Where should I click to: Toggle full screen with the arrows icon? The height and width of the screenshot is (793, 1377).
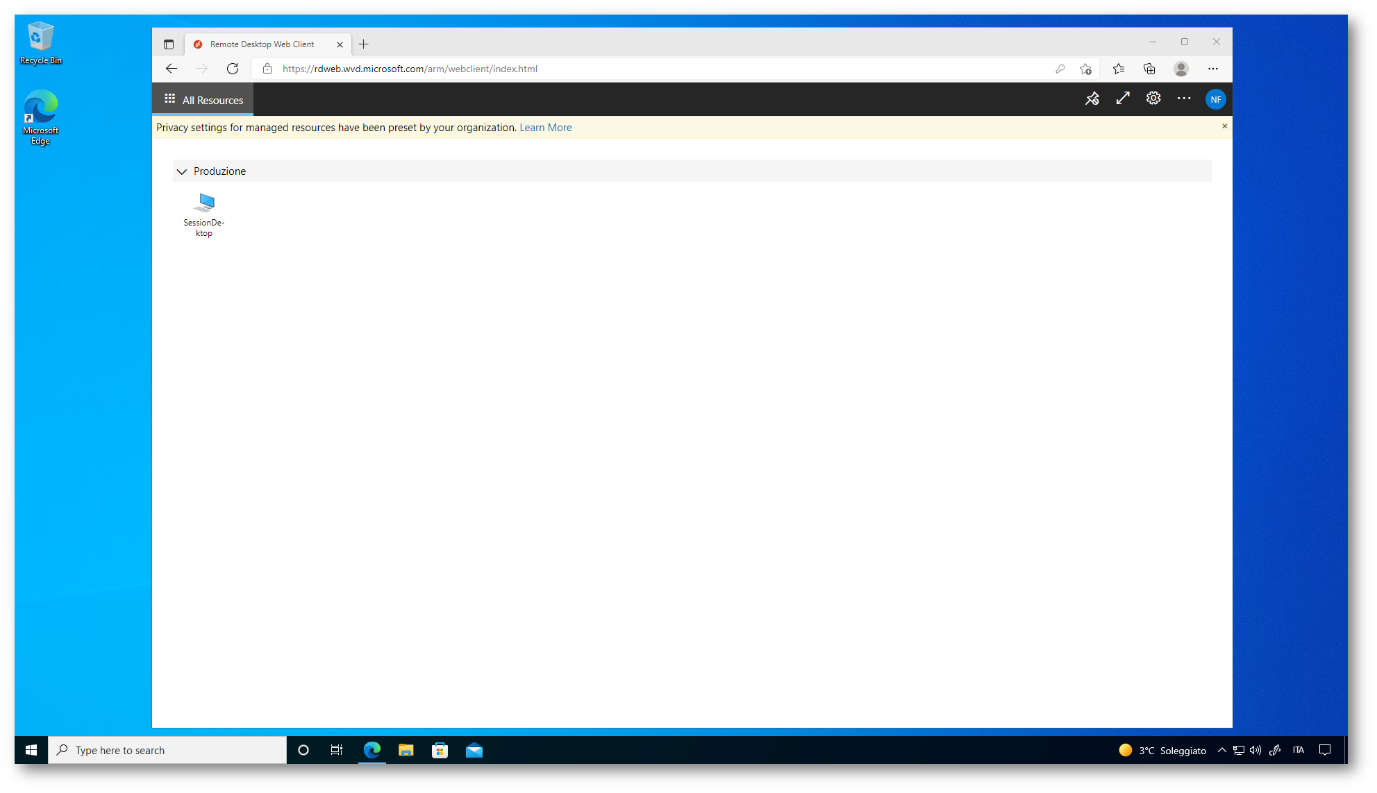(x=1123, y=99)
